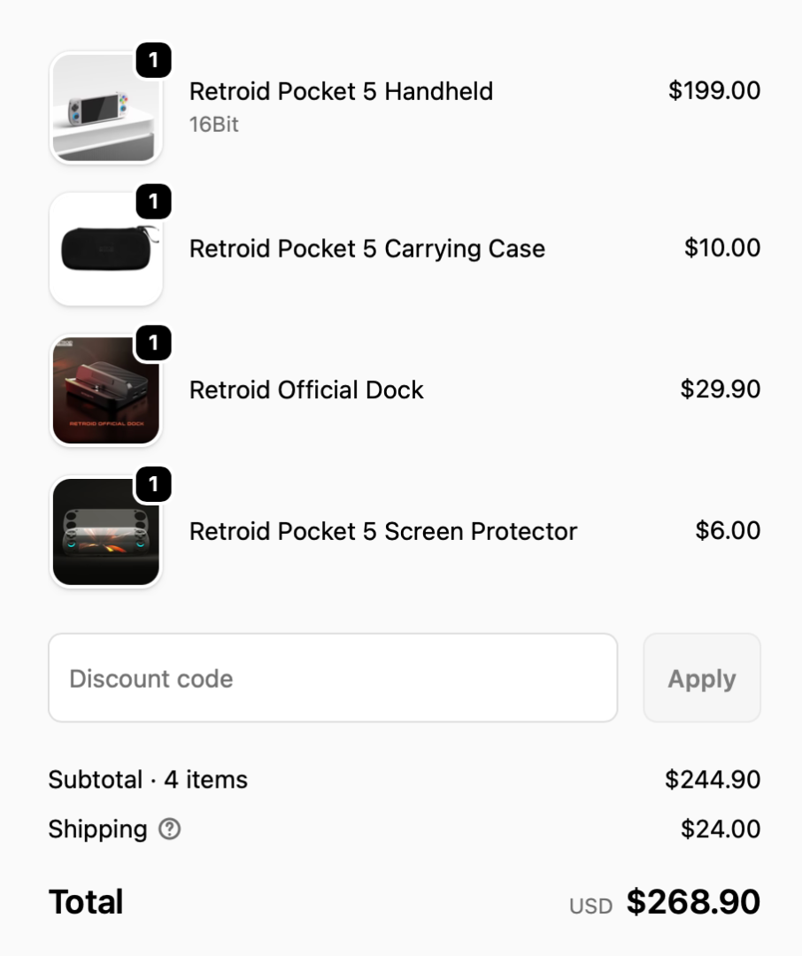The height and width of the screenshot is (956, 802).
Task: Click the quantity badge on Official Dock
Action: (x=154, y=343)
